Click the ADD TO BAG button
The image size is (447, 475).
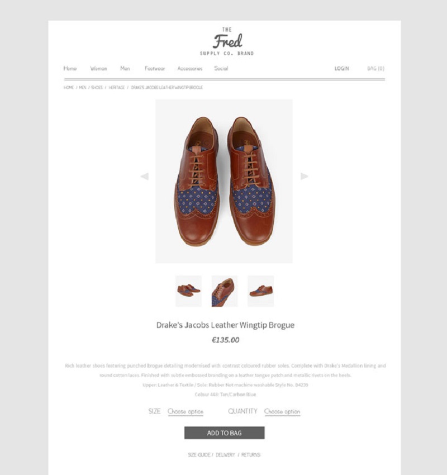pos(225,433)
